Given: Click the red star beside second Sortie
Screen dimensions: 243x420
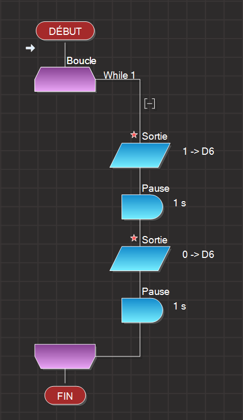Looking at the screenshot, I should (134, 238).
